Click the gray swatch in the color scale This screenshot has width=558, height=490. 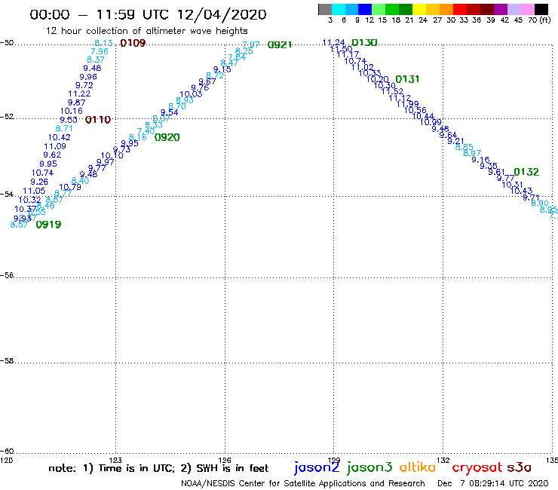point(325,9)
